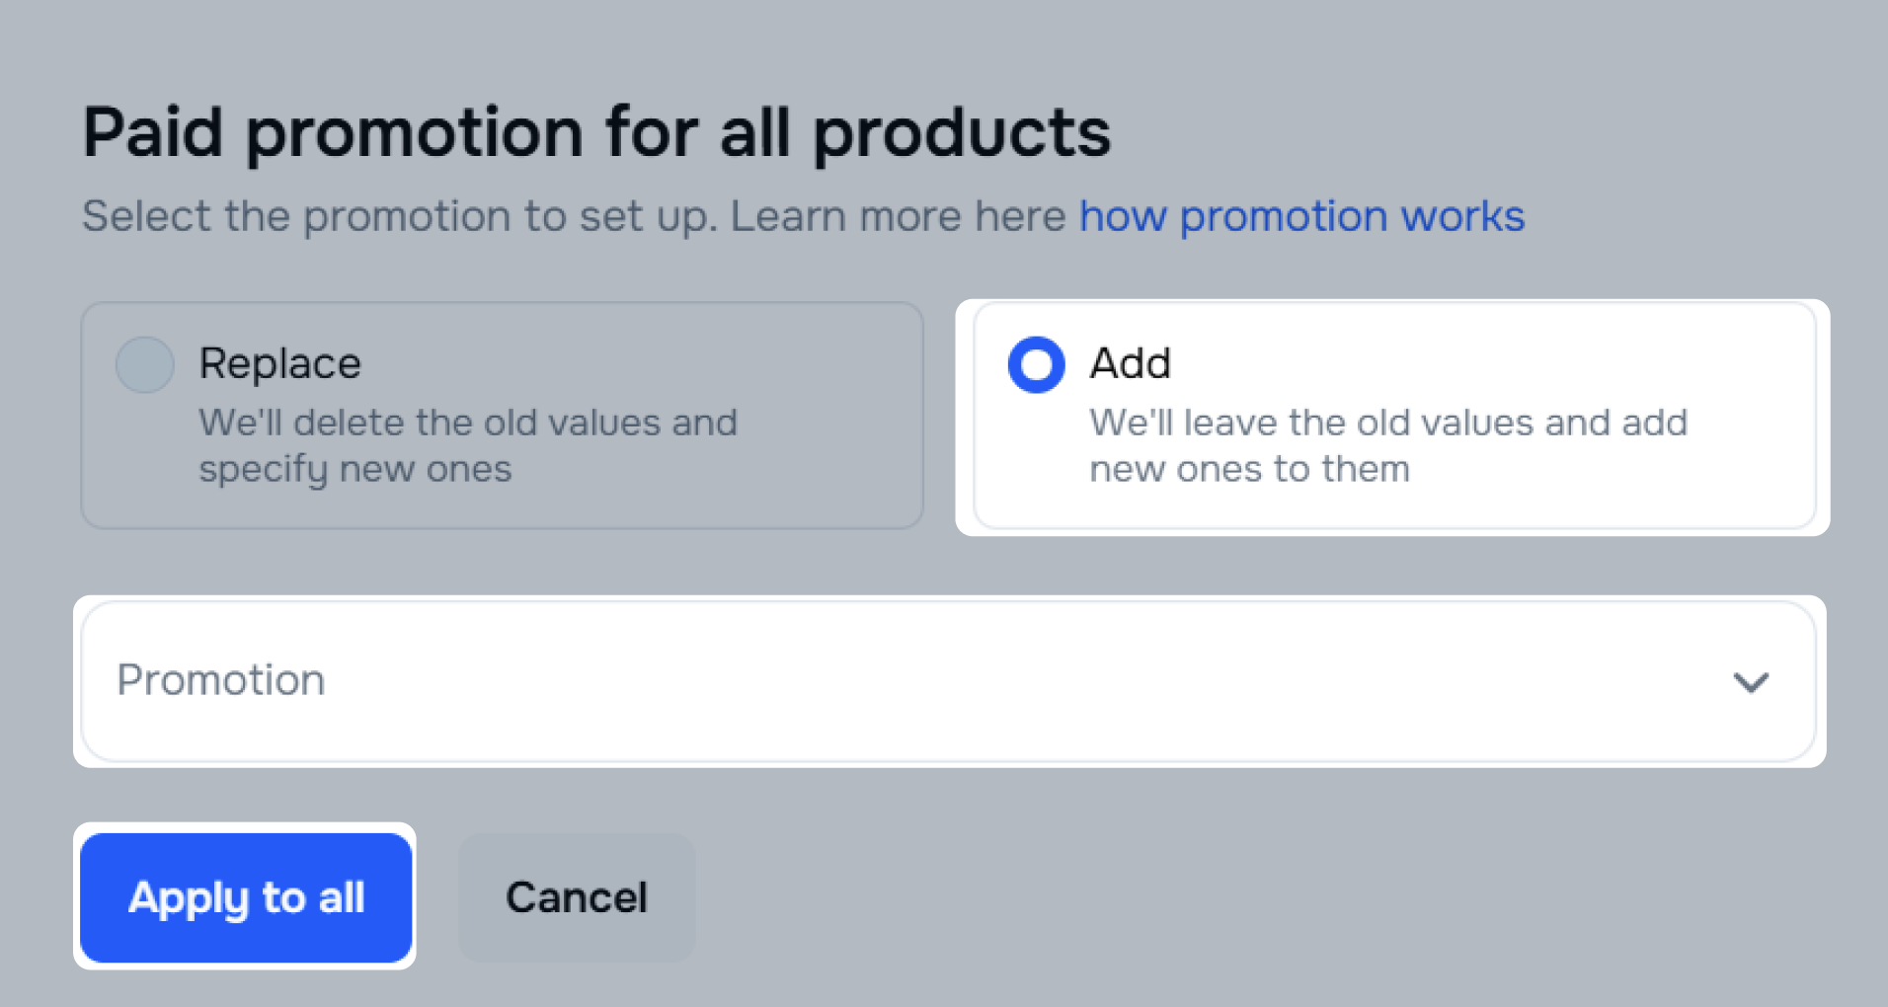The image size is (1888, 1007).
Task: Choose the Replace option label
Action: (280, 363)
